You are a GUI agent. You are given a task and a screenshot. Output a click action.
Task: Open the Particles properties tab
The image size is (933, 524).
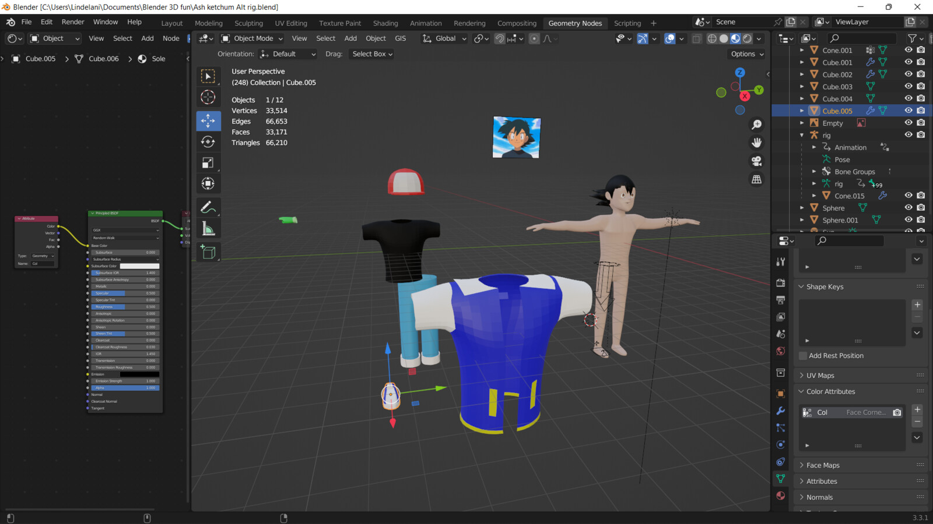tap(781, 428)
